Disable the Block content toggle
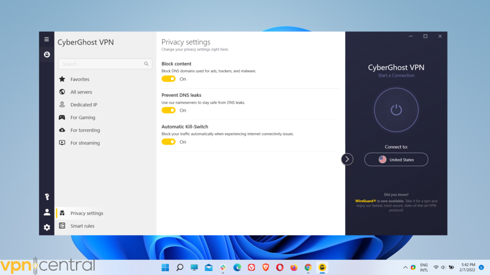The image size is (490, 275). 168,79
